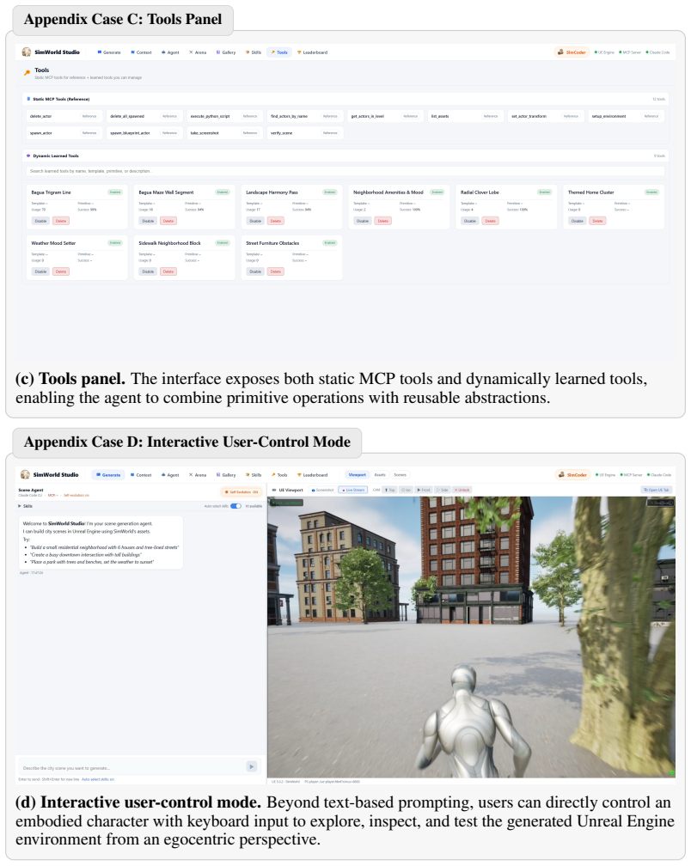This screenshot has width=691, height=866.
Task: Click the search learned tools field
Action: click(345, 171)
